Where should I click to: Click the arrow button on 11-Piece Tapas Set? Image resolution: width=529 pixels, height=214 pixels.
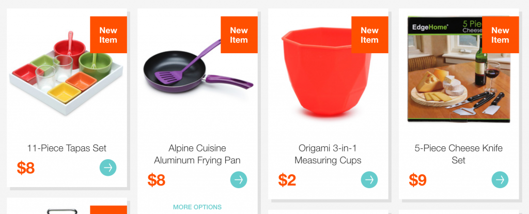pyautogui.click(x=108, y=167)
